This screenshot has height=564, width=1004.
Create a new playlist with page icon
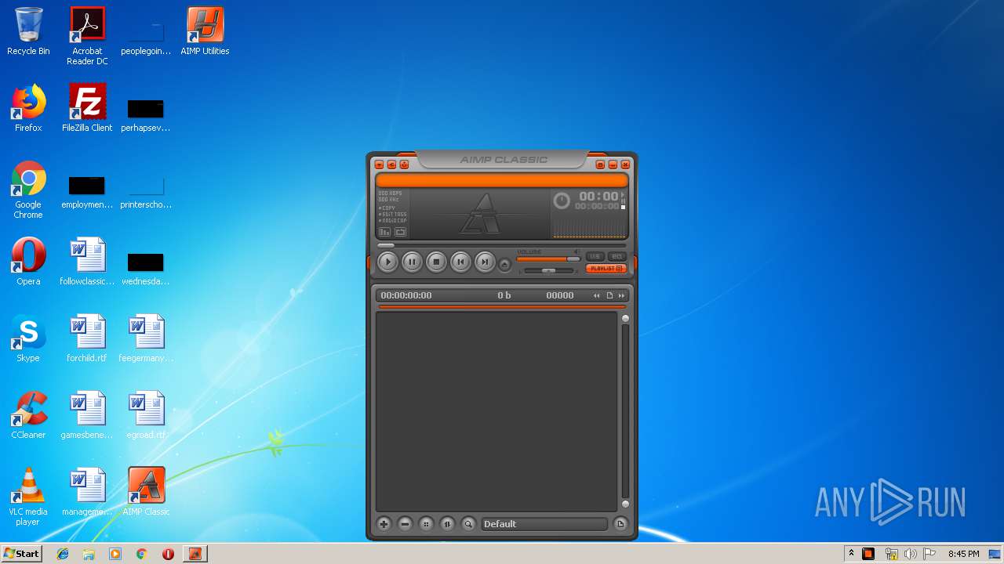pyautogui.click(x=609, y=295)
